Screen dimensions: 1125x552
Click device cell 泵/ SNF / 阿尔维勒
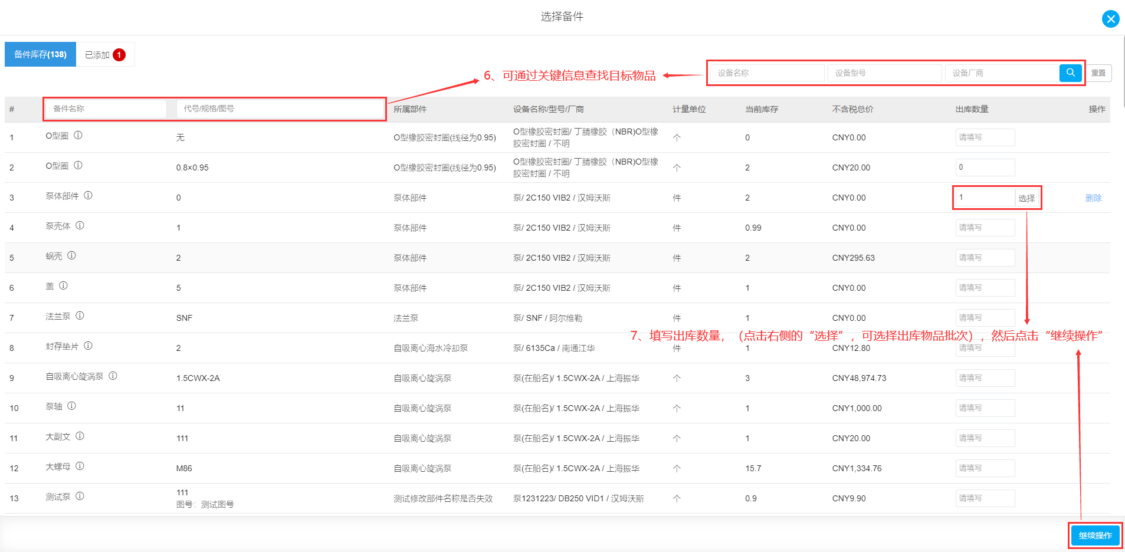click(547, 318)
